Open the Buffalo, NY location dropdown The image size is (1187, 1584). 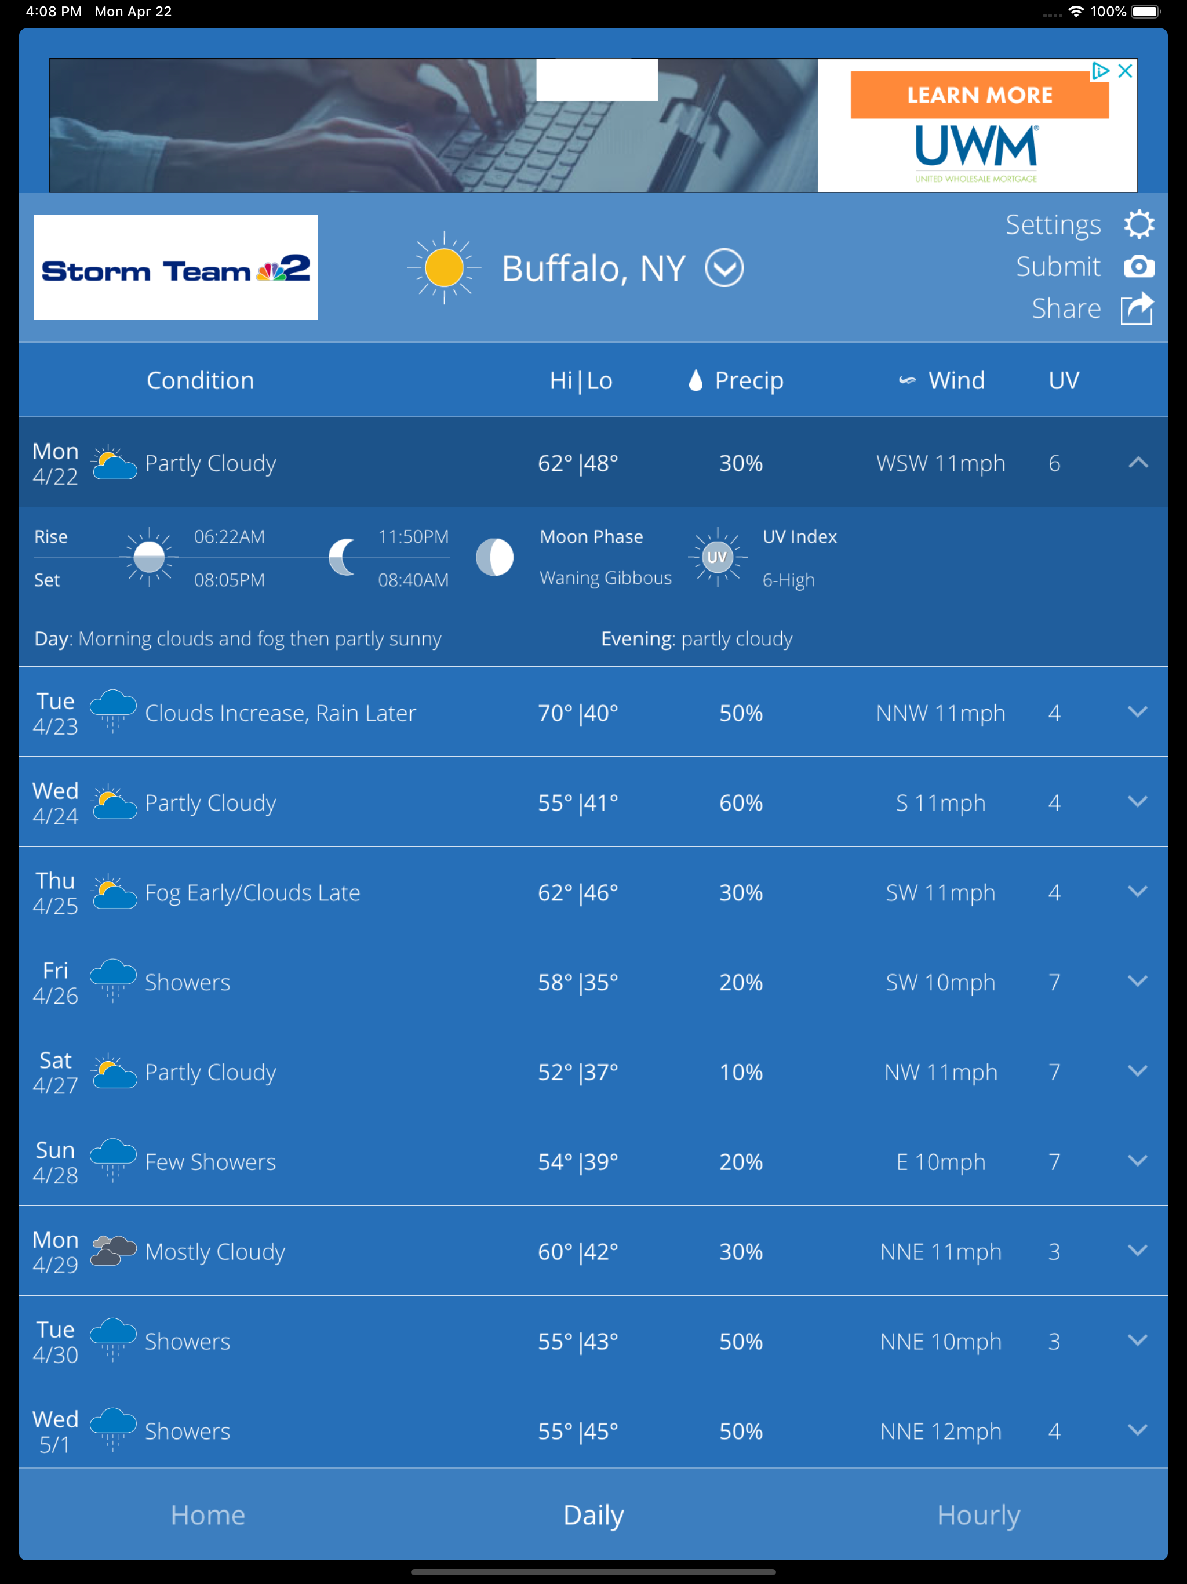pos(724,268)
